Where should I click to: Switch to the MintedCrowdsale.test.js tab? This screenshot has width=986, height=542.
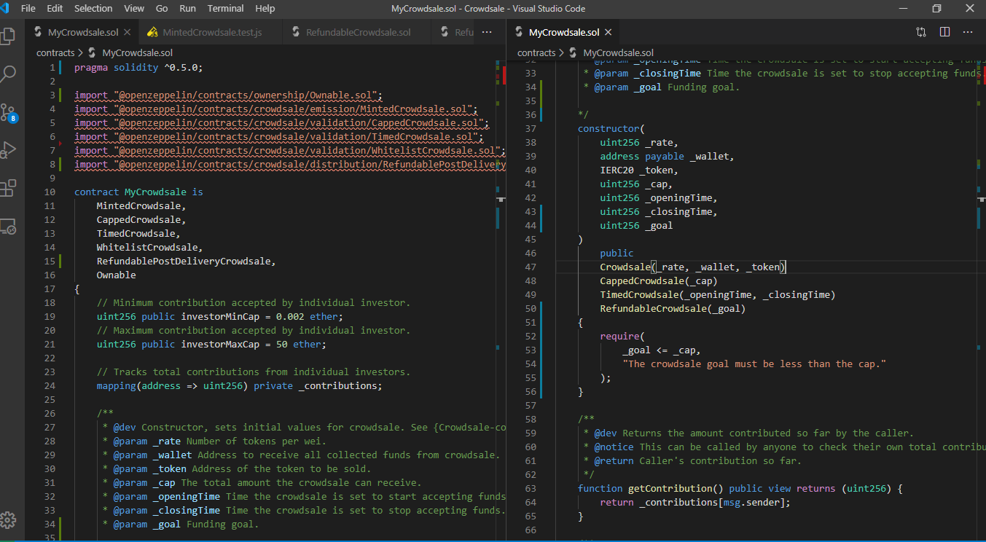[211, 33]
